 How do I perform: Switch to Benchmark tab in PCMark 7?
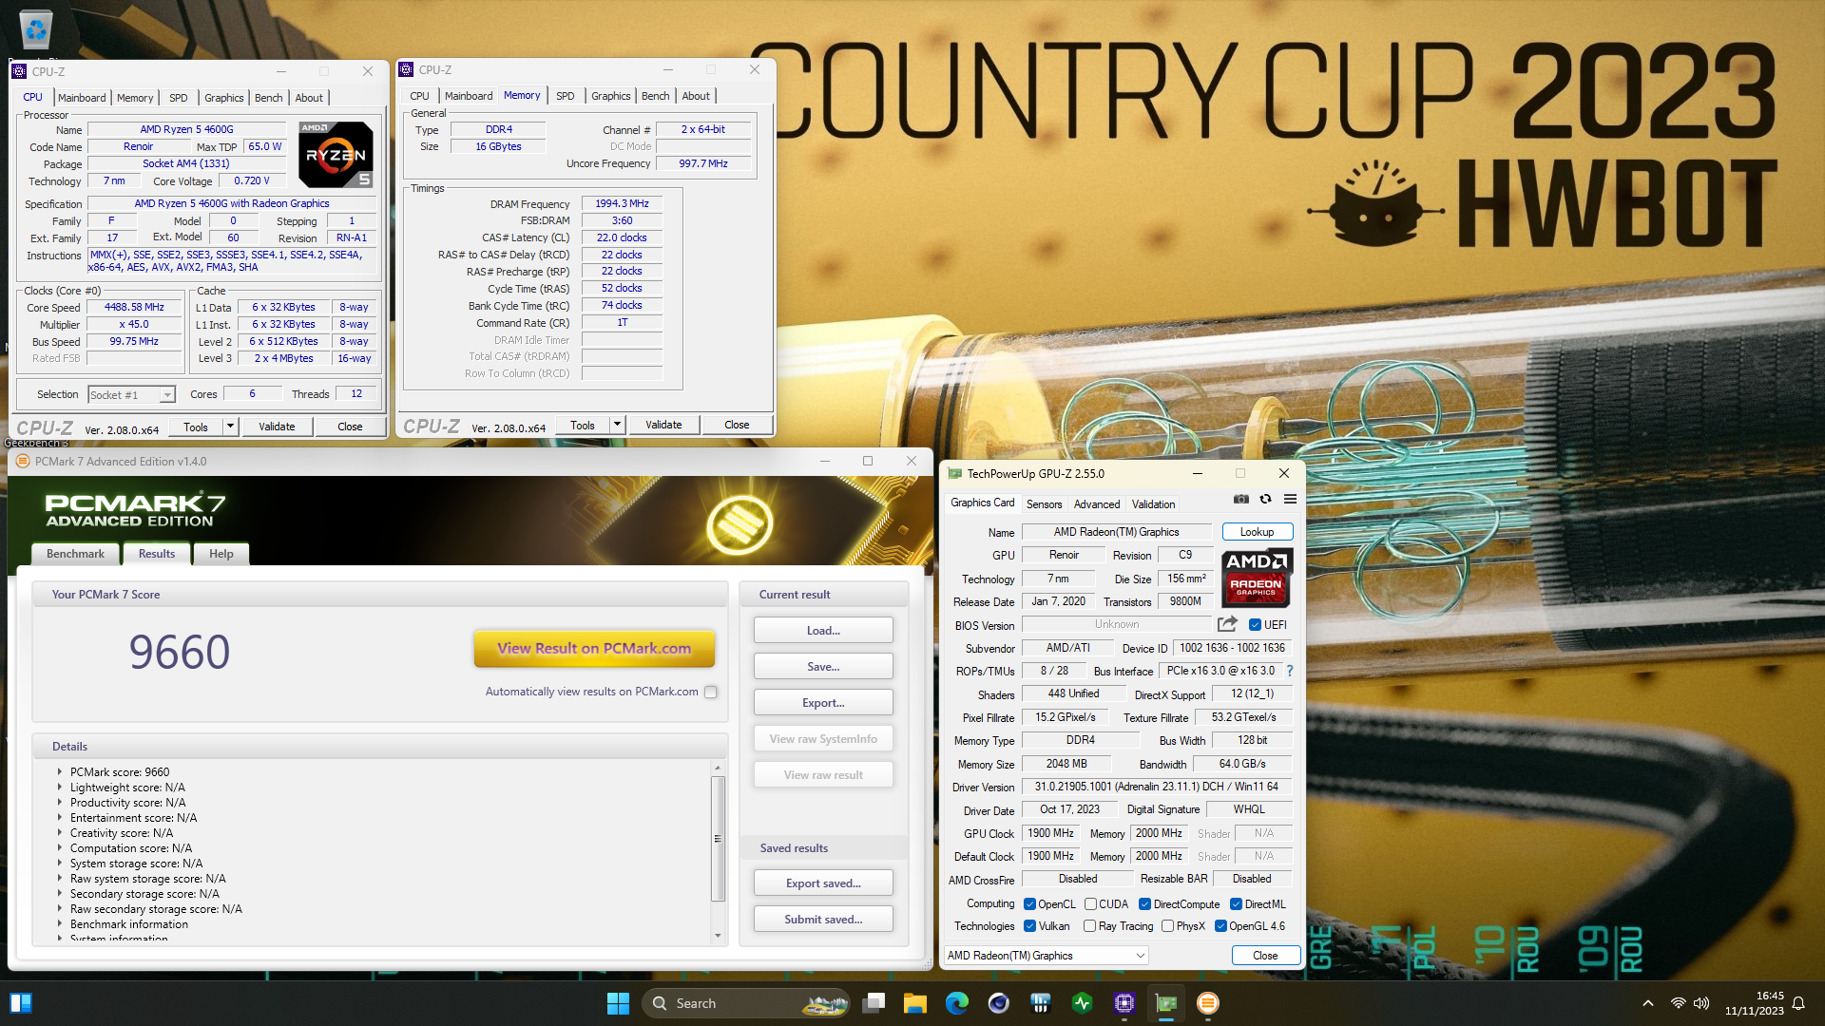point(76,554)
